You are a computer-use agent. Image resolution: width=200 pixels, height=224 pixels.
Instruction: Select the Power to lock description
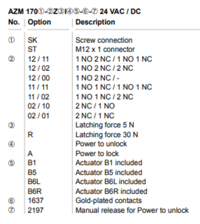pos(97,153)
